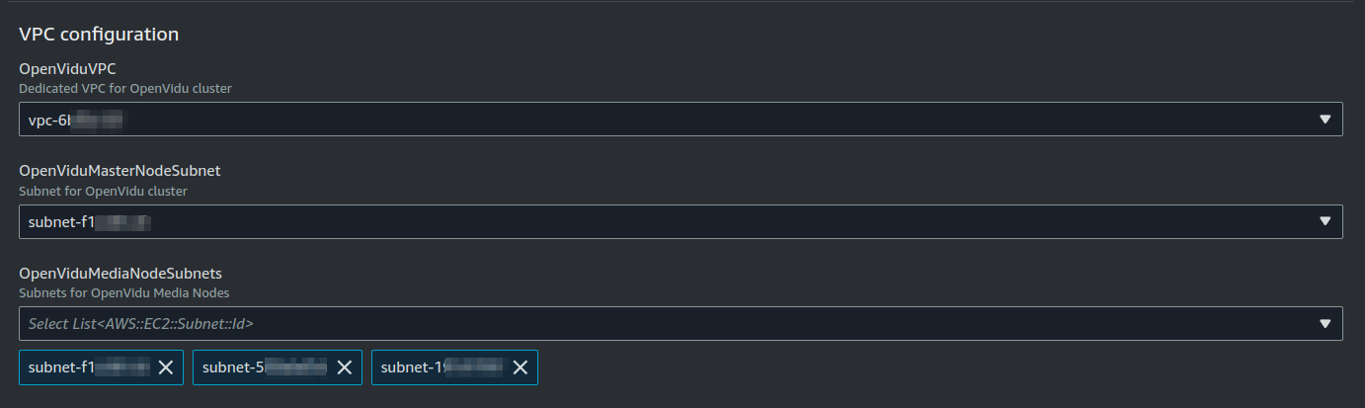Remove the subnet-f1 chip via its X icon
This screenshot has height=408, width=1365.
166,367
